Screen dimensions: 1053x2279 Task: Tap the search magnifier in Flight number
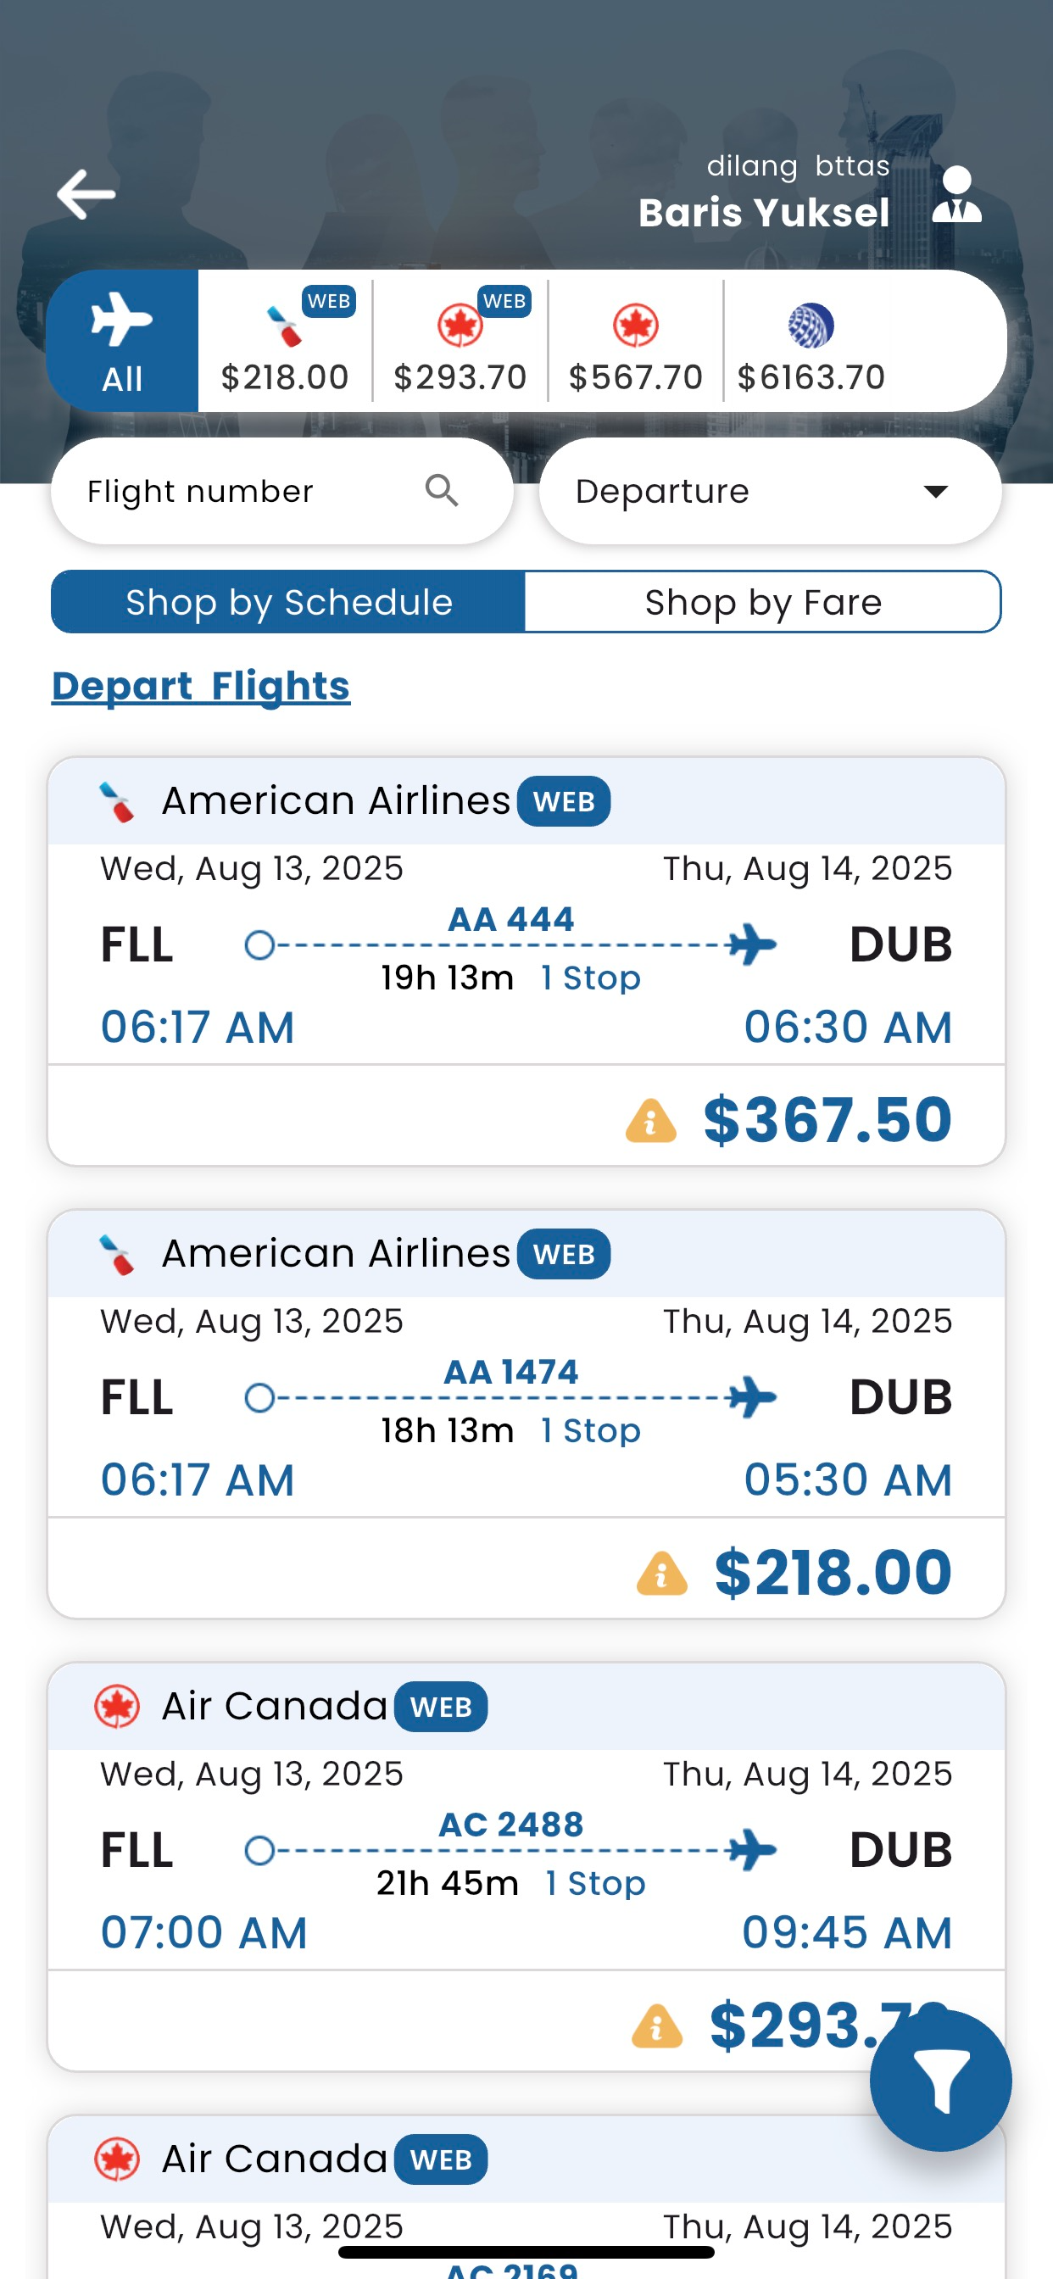point(442,490)
